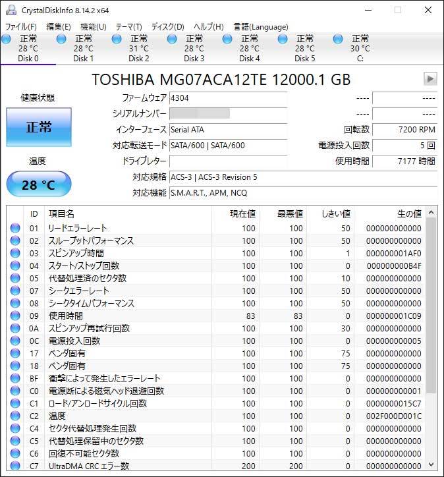444x477 pixels.
Task: Click the SMART list scroll up arrow
Action: (431, 212)
